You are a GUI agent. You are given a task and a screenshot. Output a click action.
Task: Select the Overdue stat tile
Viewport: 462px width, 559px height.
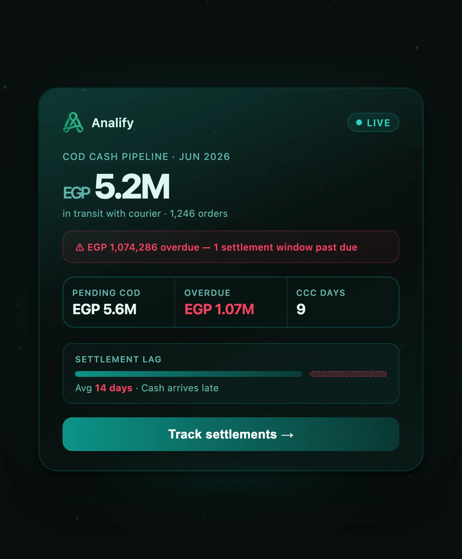(x=231, y=302)
